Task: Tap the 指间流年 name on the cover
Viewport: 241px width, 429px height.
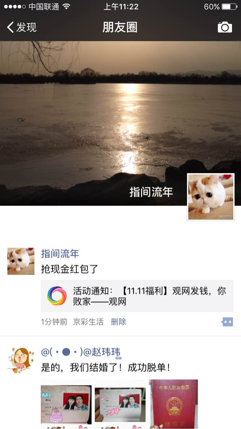Action: (151, 192)
